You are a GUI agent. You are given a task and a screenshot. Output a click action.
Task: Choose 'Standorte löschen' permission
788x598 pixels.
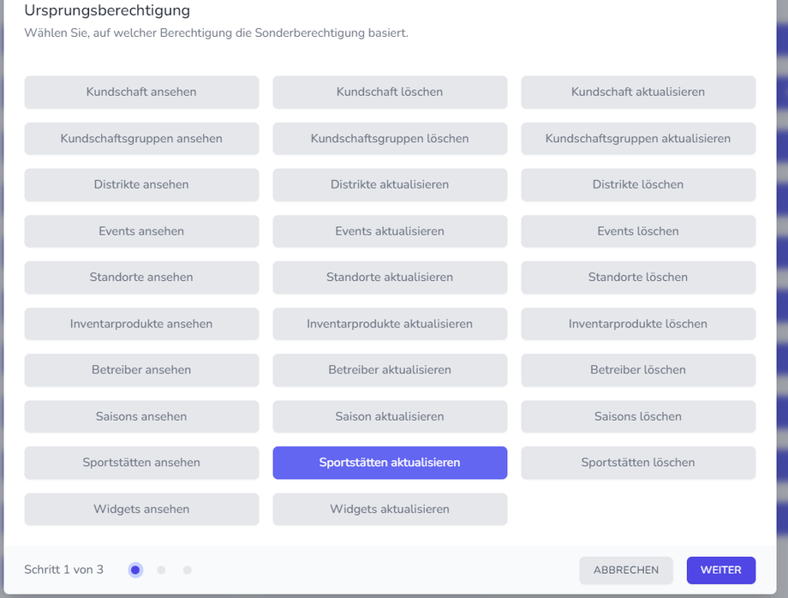coord(638,277)
